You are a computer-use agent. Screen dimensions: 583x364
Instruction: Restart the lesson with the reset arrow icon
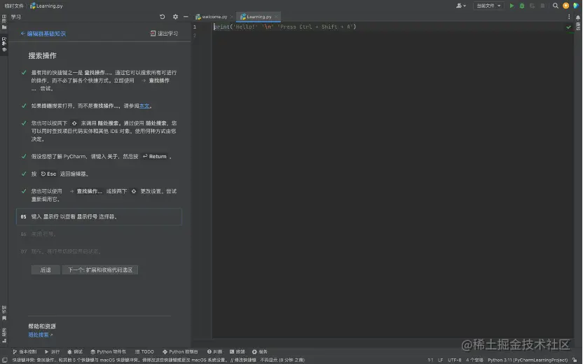tap(162, 17)
